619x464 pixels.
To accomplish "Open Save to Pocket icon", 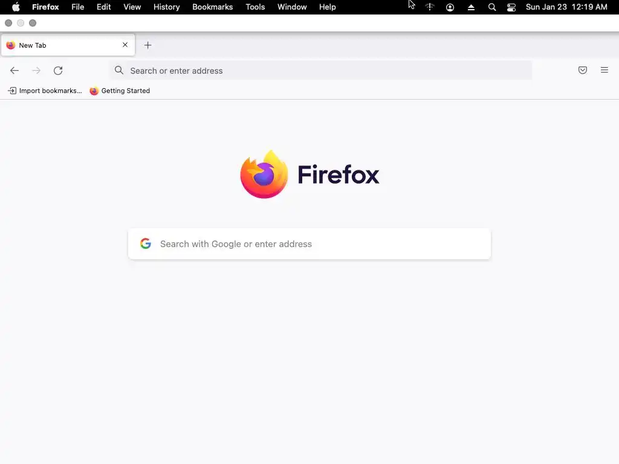I will [583, 70].
